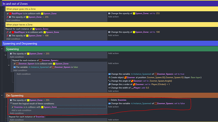The height and width of the screenshot is (122, 218).
Task: Click the inverted marker on opacity = 100 condition
Action: tap(8, 36)
